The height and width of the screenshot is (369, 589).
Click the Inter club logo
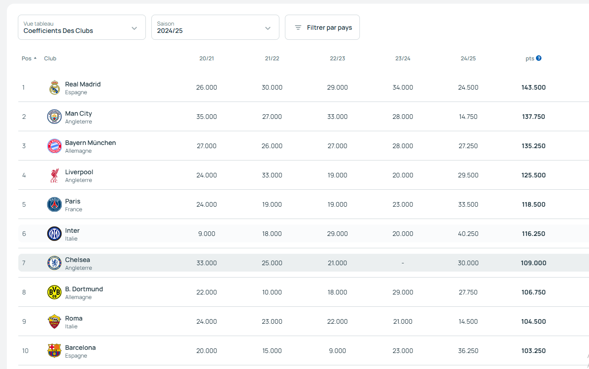pos(54,234)
